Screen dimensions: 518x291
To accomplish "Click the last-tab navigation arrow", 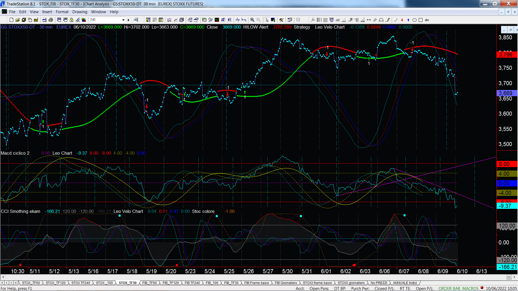I will [x=16, y=283].
